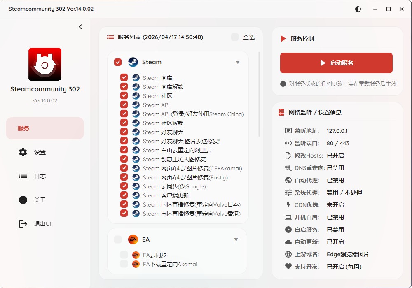Click the cloud icon beside 自动更新
This screenshot has width=412, height=288.
tap(288, 242)
